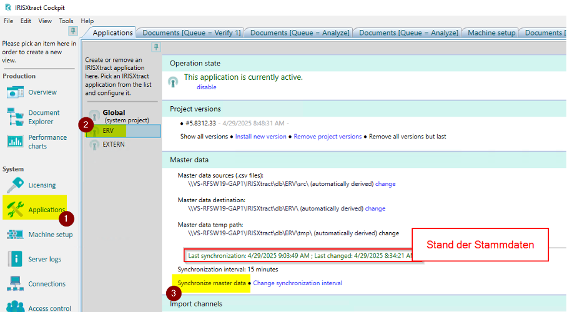Click the pin icon of applications list pane
Viewport: 567px width, 312px height.
point(156,47)
